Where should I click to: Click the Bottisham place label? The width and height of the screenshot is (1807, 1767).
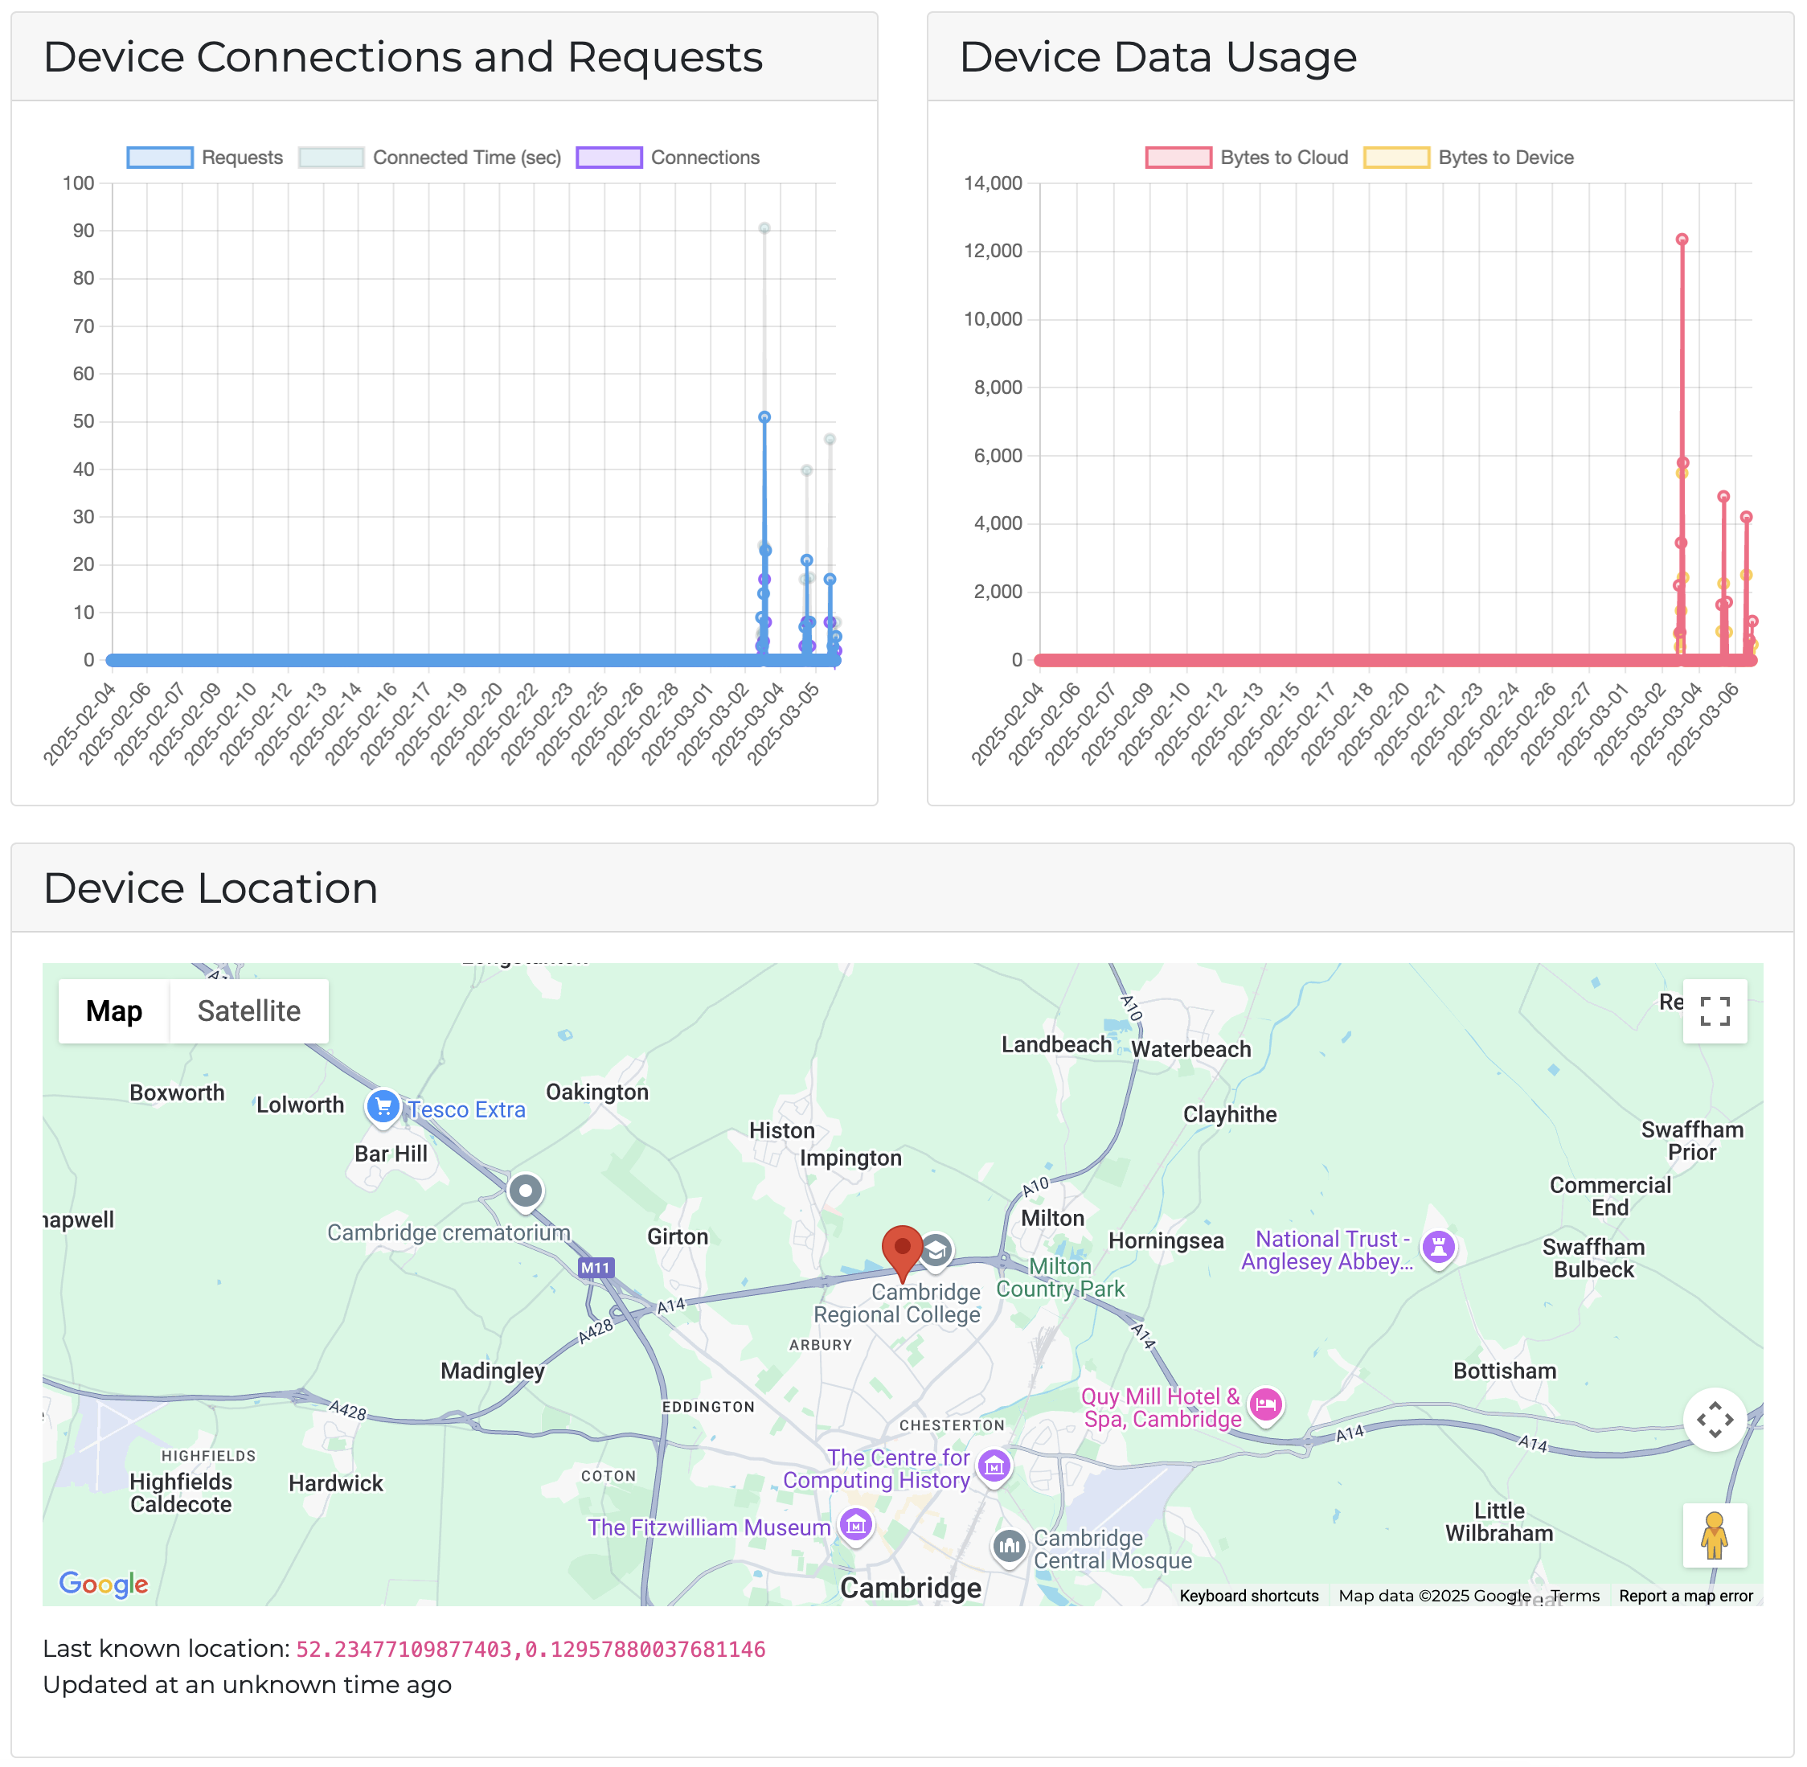point(1505,1371)
